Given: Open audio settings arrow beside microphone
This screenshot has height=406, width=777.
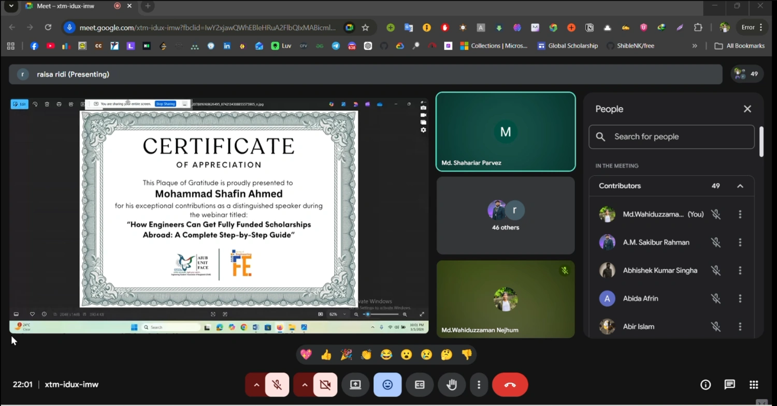Looking at the screenshot, I should point(256,385).
